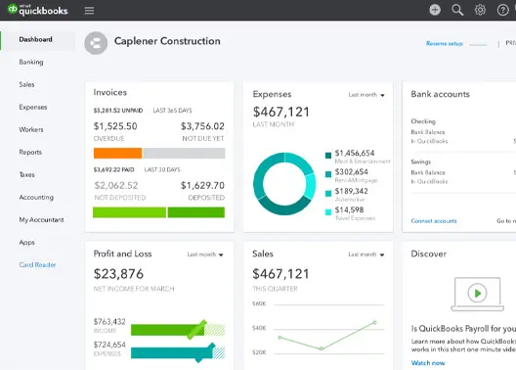This screenshot has height=370, width=516.
Task: Open the Profit and Loss Last month dropdown
Action: point(205,254)
